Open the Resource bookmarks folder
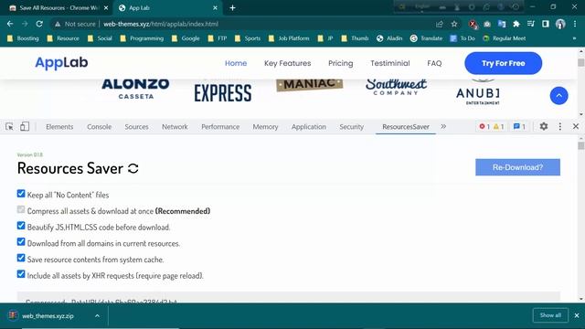585x329 pixels. pyautogui.click(x=63, y=38)
